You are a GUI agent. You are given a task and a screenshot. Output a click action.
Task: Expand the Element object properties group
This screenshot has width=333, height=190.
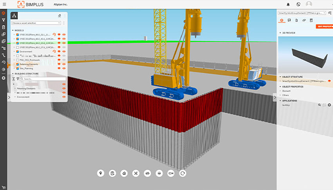[x=280, y=91]
